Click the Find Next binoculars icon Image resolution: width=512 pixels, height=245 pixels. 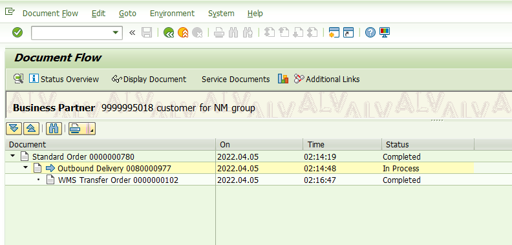(x=248, y=33)
